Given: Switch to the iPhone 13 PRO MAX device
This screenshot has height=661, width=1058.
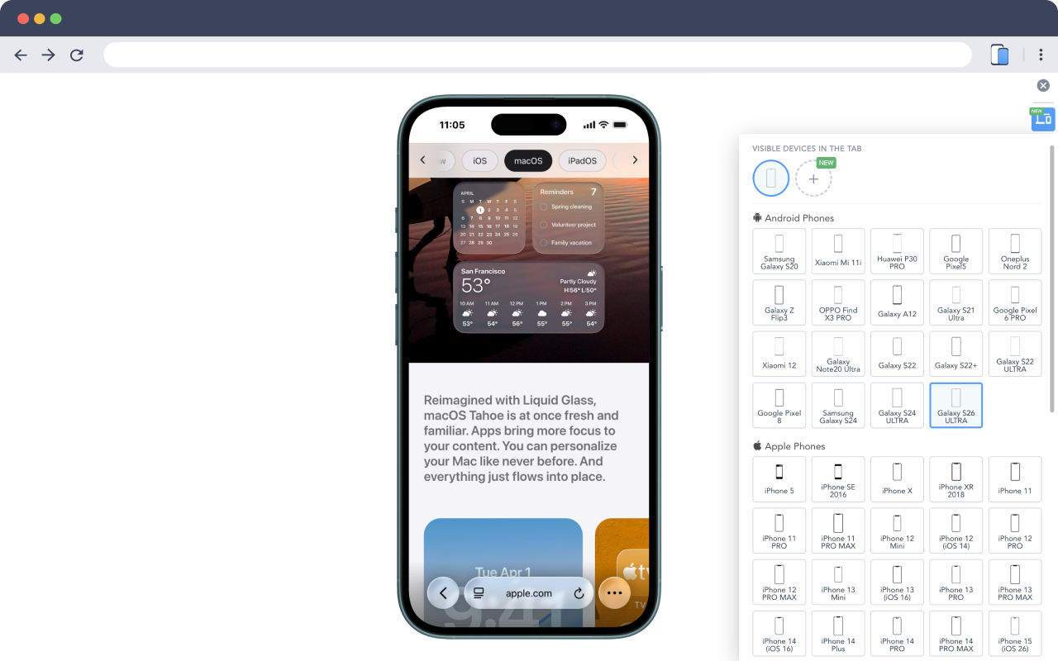Looking at the screenshot, I should pyautogui.click(x=1015, y=583).
